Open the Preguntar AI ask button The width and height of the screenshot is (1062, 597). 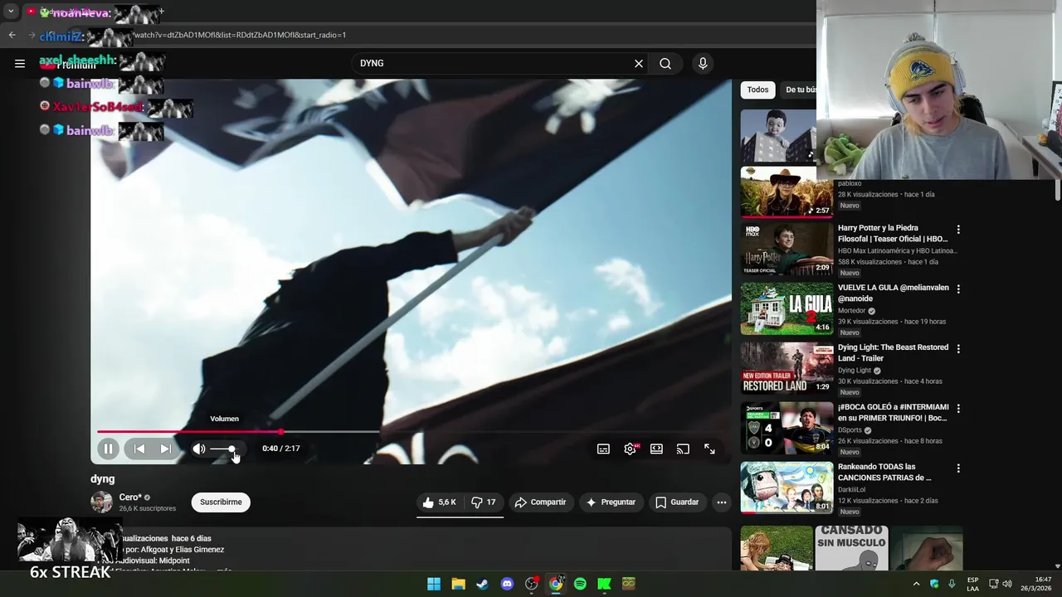tap(611, 502)
